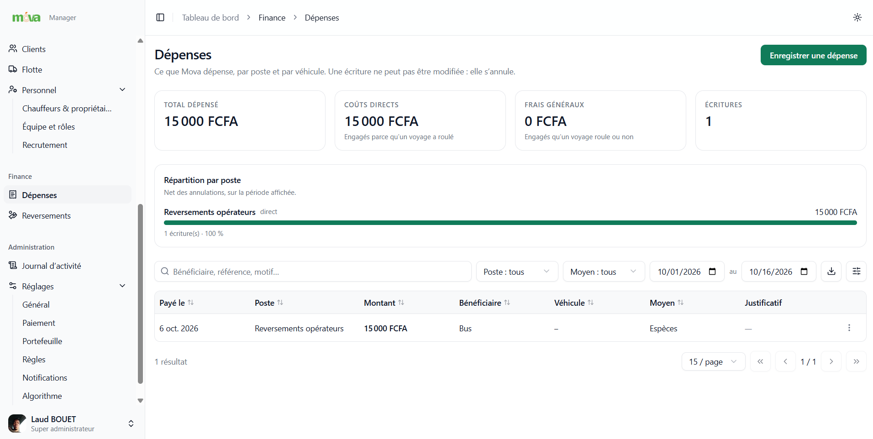This screenshot has width=873, height=439.
Task: Jump to last page of results
Action: (x=856, y=361)
